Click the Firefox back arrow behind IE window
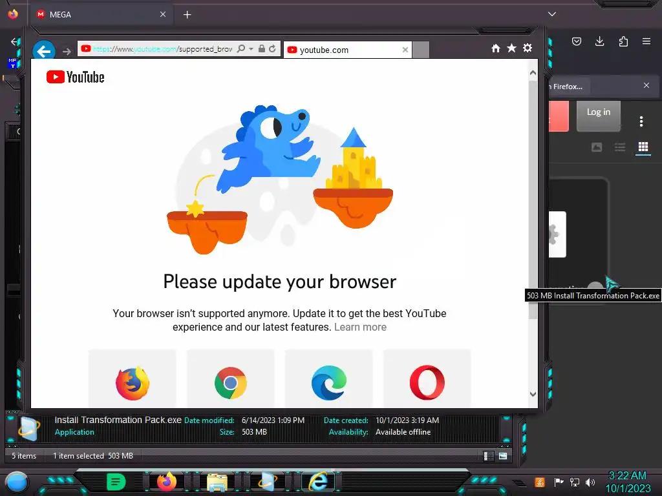 (14, 41)
